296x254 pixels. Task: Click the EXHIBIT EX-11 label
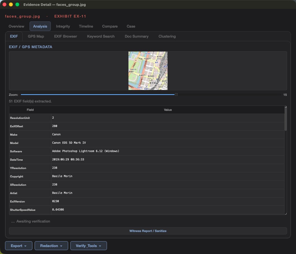70,16
